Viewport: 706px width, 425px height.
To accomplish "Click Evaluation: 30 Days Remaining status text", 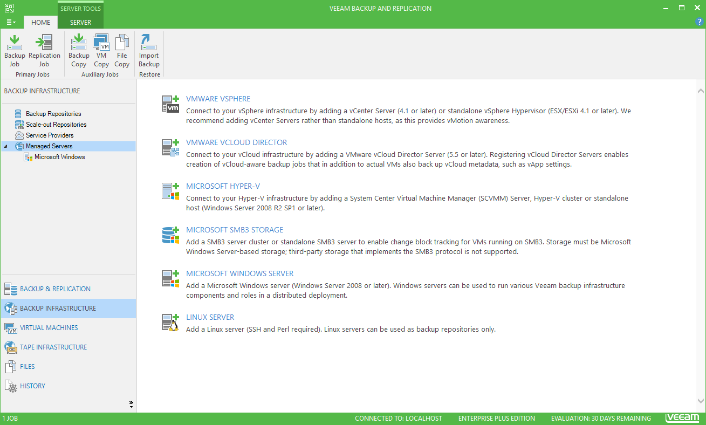I will click(601, 419).
